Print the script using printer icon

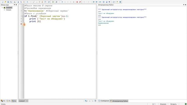[x=15, y=2]
